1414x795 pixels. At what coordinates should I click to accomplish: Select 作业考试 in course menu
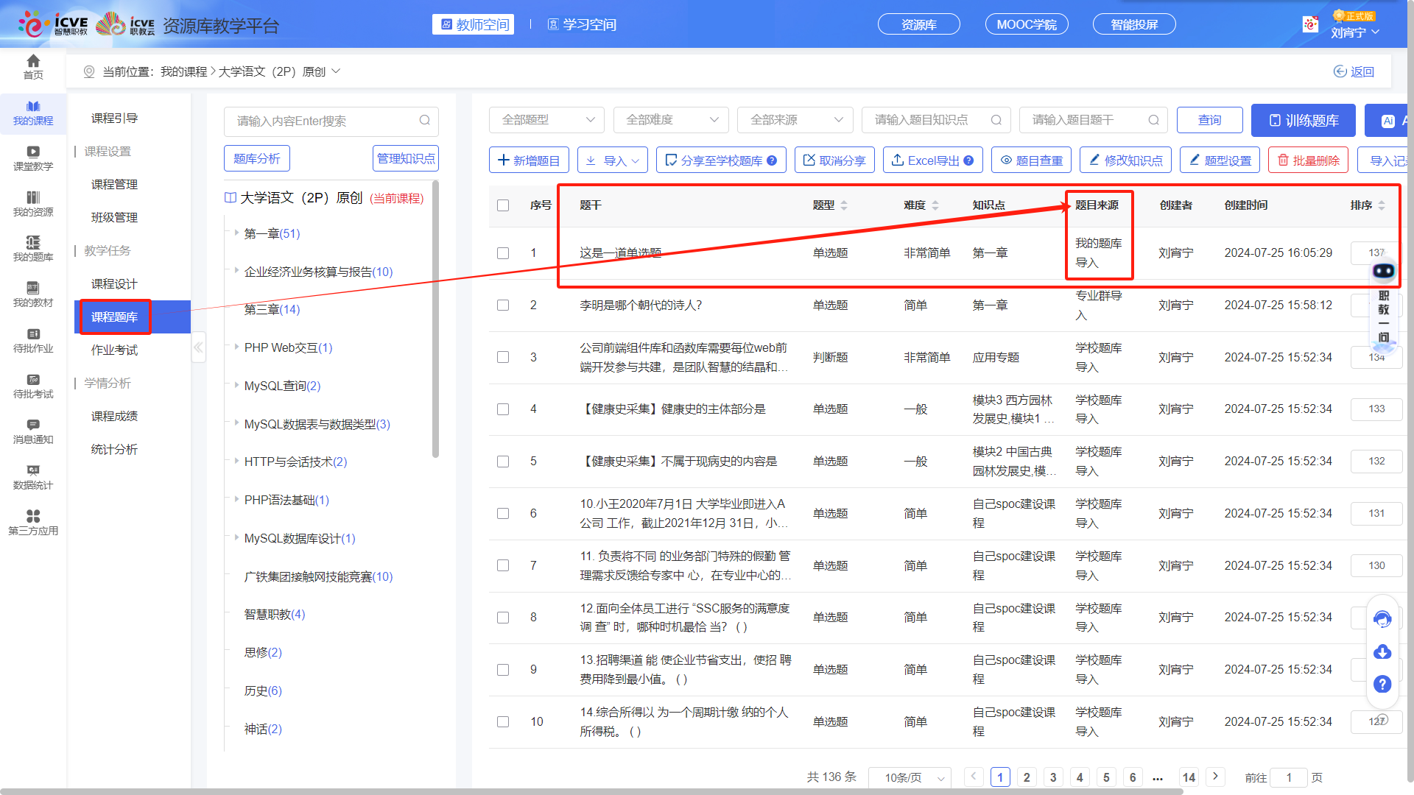[x=114, y=350]
